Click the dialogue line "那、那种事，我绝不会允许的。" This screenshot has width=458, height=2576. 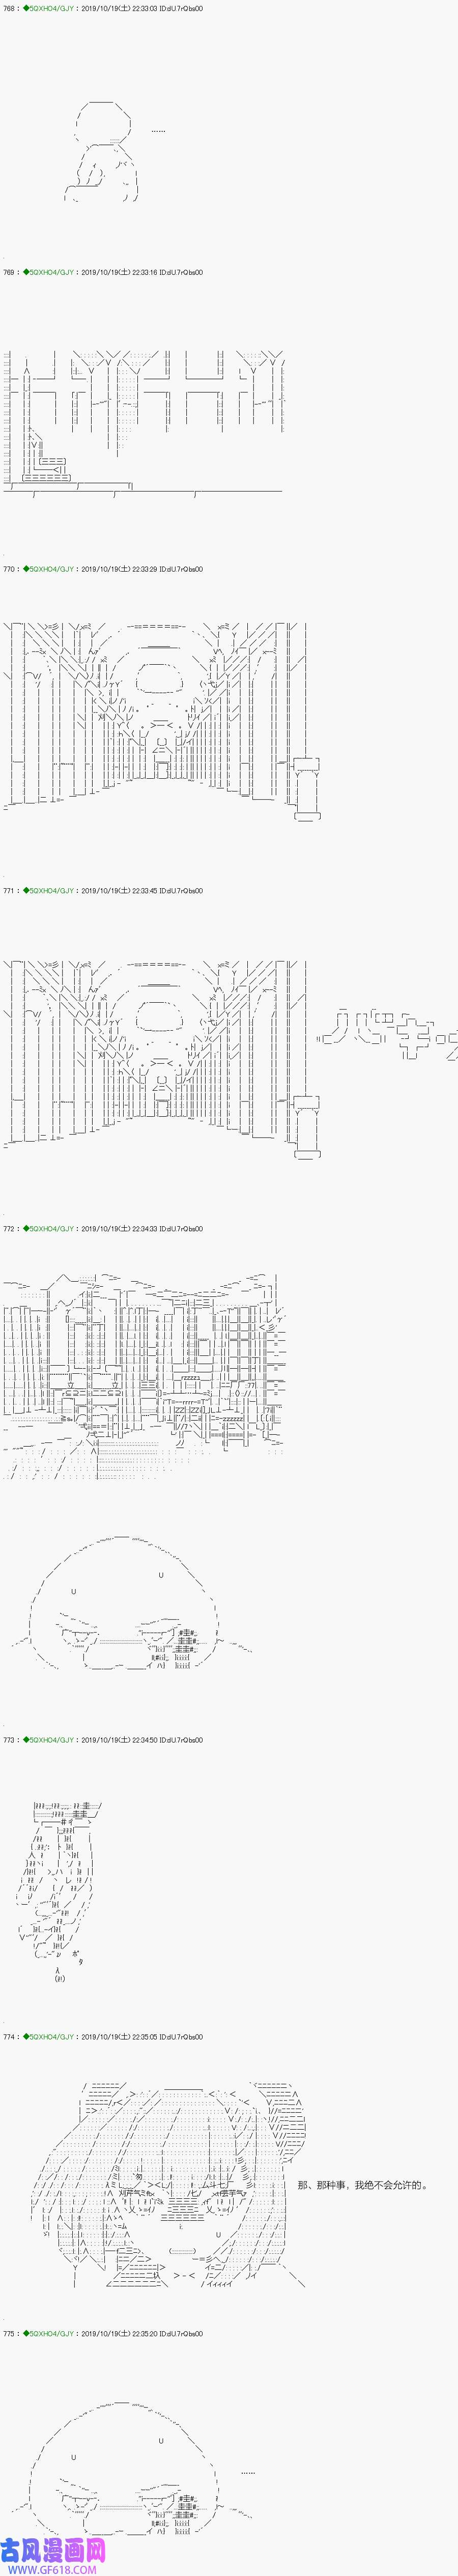coord(363,2184)
